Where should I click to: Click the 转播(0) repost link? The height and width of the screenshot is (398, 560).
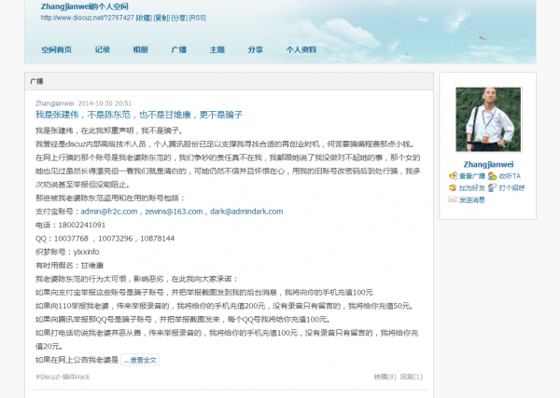pos(385,377)
